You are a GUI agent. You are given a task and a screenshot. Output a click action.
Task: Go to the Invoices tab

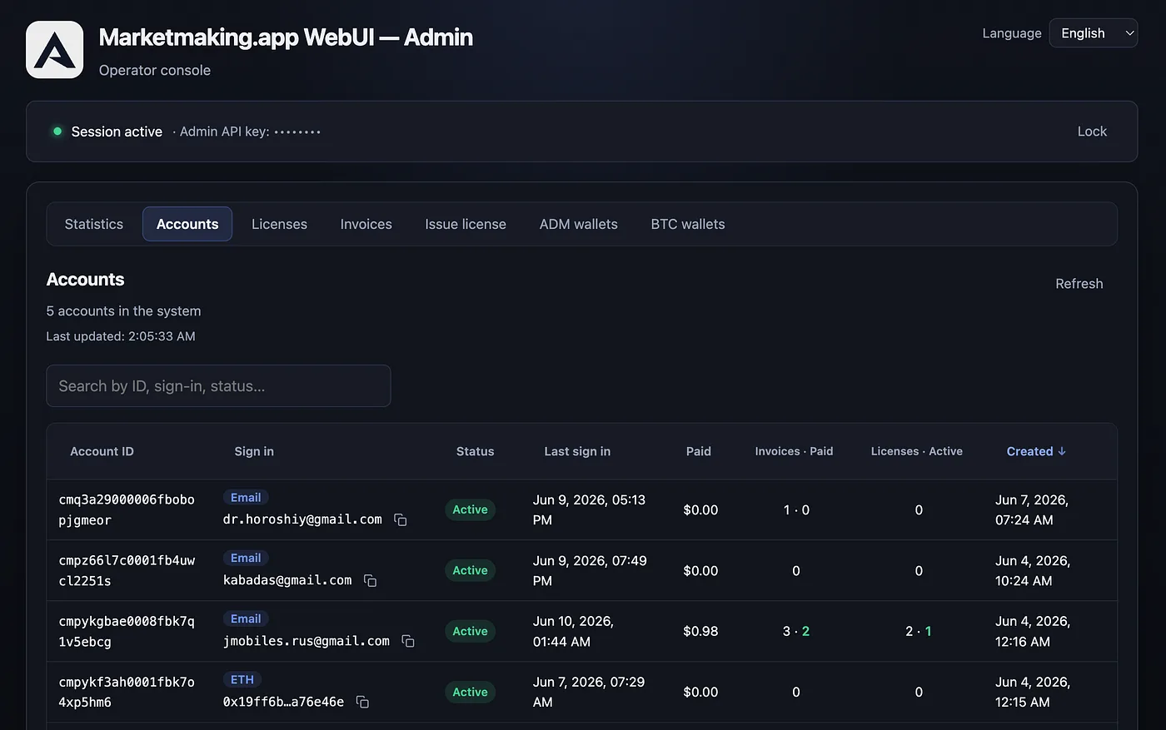click(x=366, y=224)
